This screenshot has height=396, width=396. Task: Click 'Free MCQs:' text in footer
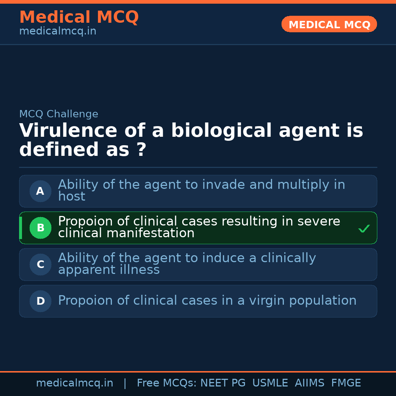[167, 383]
